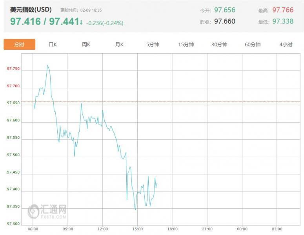Click the 97.750 price axis label
304x235 pixels.
pyautogui.click(x=13, y=69)
